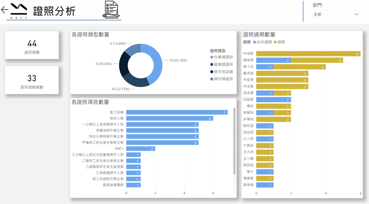Select the 特定化學物質作業主管 bar
This screenshot has width=369, height=204.
163,137
